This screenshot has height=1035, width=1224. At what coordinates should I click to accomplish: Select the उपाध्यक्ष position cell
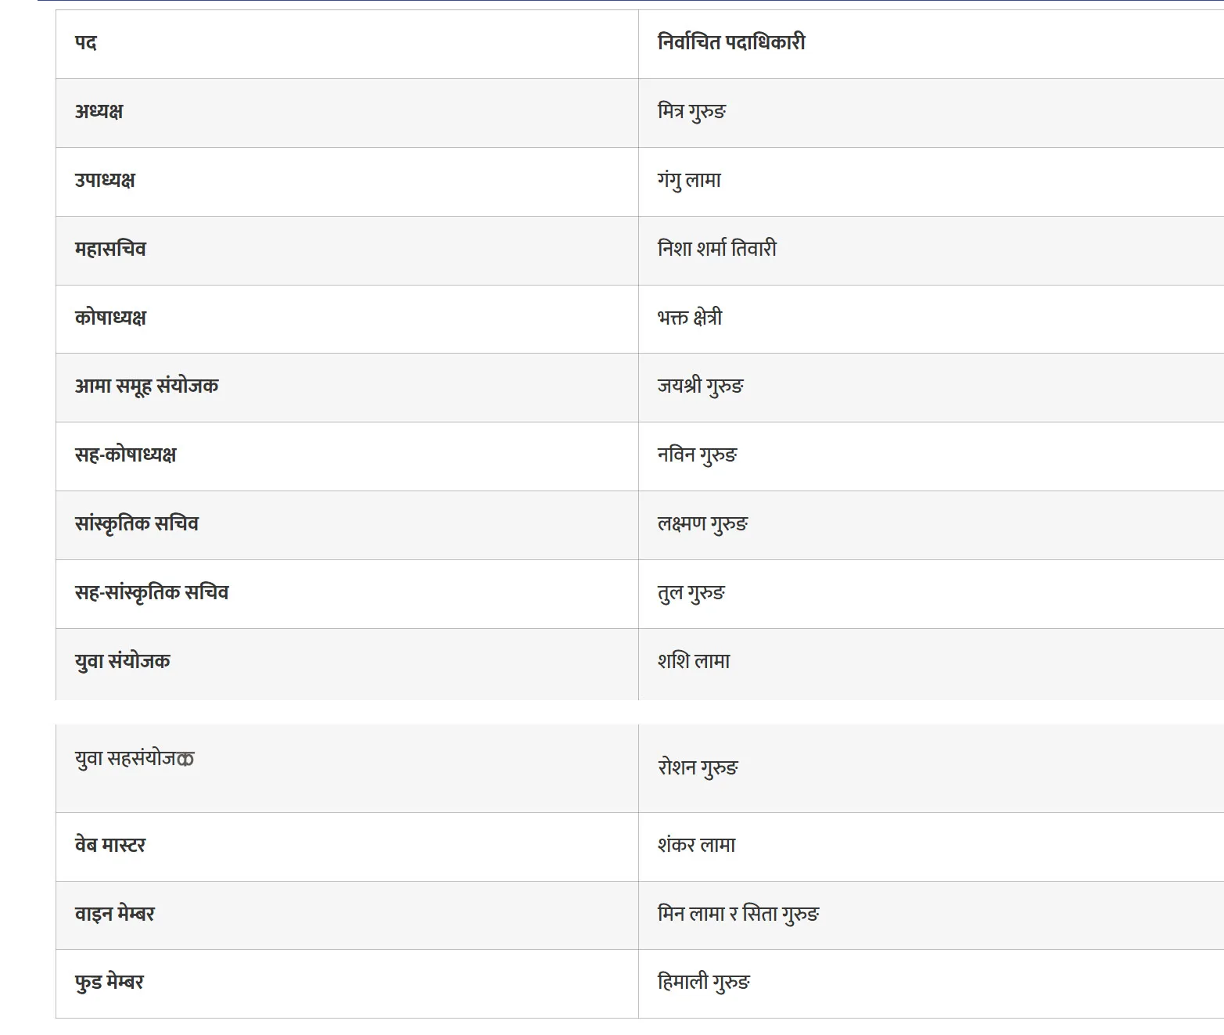(105, 181)
